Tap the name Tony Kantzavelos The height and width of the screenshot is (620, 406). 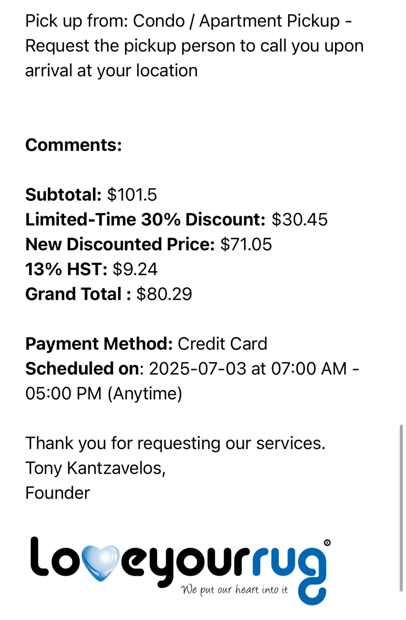coord(95,468)
